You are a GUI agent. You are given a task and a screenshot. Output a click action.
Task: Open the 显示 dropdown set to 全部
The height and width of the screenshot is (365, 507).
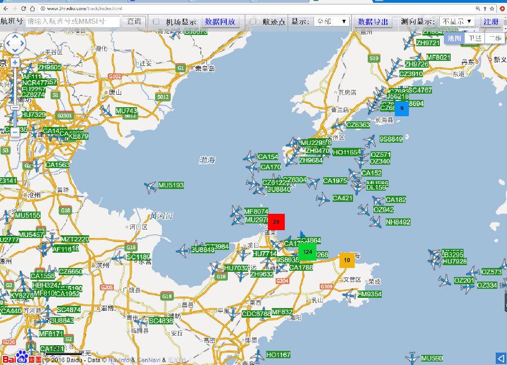331,21
